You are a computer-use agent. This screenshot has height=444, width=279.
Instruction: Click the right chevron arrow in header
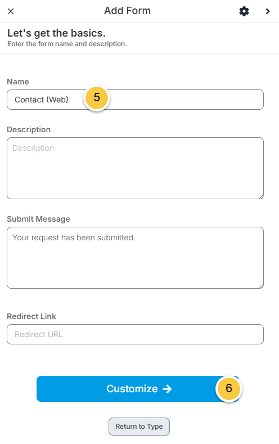click(268, 11)
